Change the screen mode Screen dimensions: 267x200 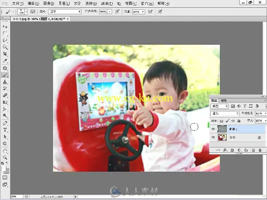tap(5, 185)
